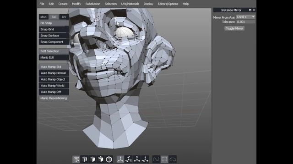Choose the rotate manipulator icon
The height and width of the screenshot is (164, 293).
[x=129, y=159]
